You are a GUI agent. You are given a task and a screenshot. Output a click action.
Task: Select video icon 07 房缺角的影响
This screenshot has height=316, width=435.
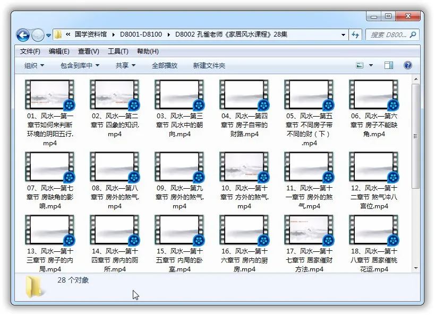point(49,167)
